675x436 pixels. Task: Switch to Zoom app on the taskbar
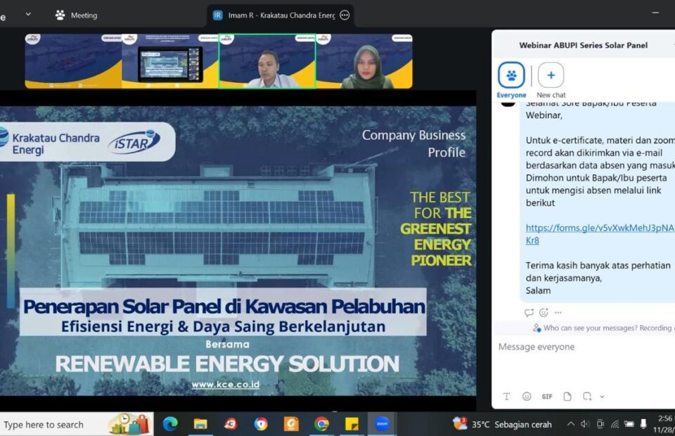[382, 424]
